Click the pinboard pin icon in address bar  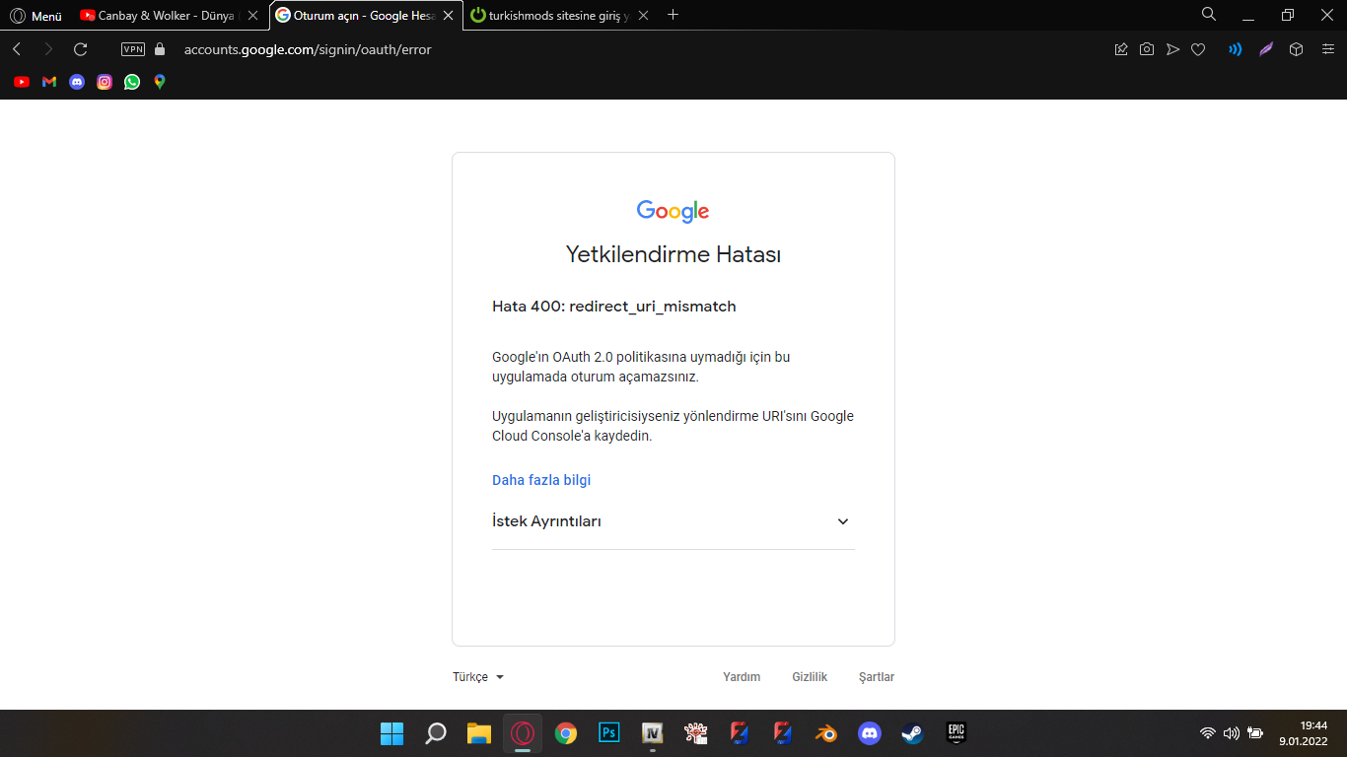point(1121,49)
